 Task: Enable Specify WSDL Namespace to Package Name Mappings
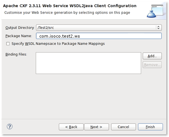pos(8,44)
